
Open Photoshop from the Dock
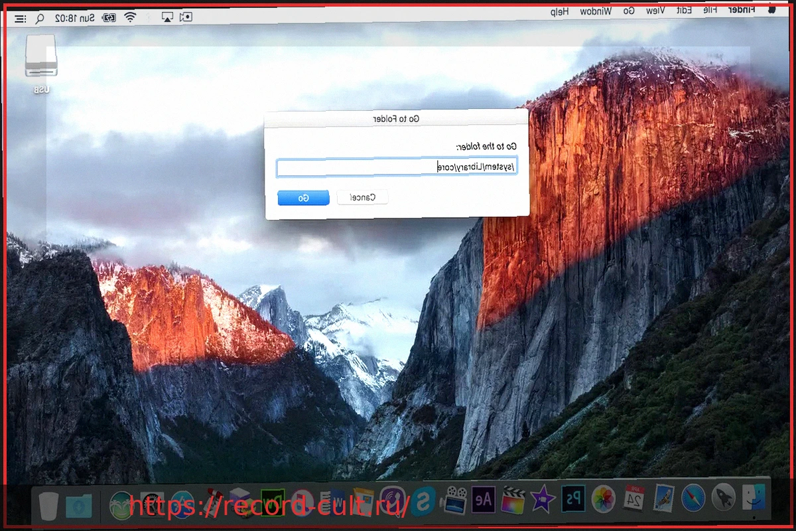pyautogui.click(x=572, y=504)
